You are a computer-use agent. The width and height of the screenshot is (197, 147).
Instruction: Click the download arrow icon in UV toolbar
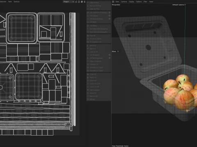coord(85,2)
